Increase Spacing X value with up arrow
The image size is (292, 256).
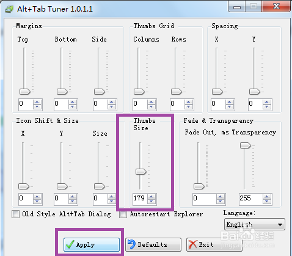pos(230,101)
